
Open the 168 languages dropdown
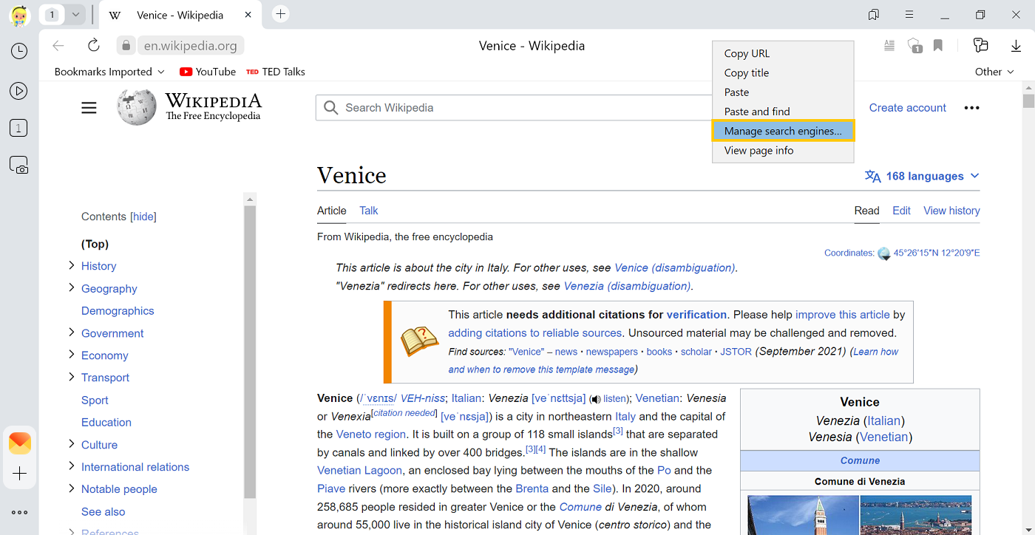pos(923,176)
